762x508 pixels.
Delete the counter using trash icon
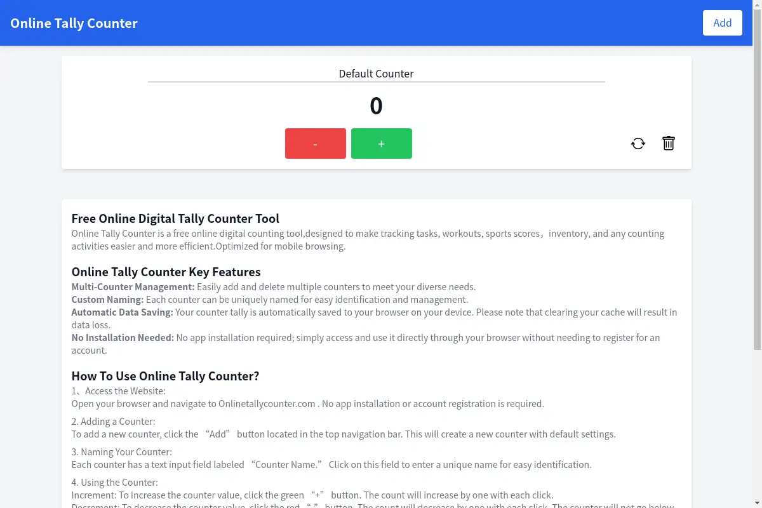click(x=669, y=144)
